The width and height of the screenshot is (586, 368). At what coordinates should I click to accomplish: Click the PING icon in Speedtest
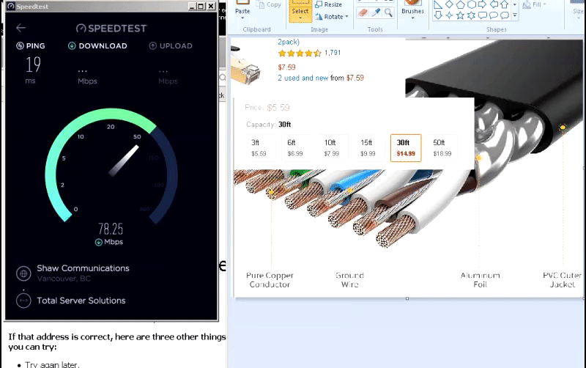tap(20, 46)
